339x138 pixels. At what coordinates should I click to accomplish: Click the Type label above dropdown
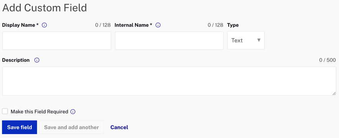coord(233,25)
